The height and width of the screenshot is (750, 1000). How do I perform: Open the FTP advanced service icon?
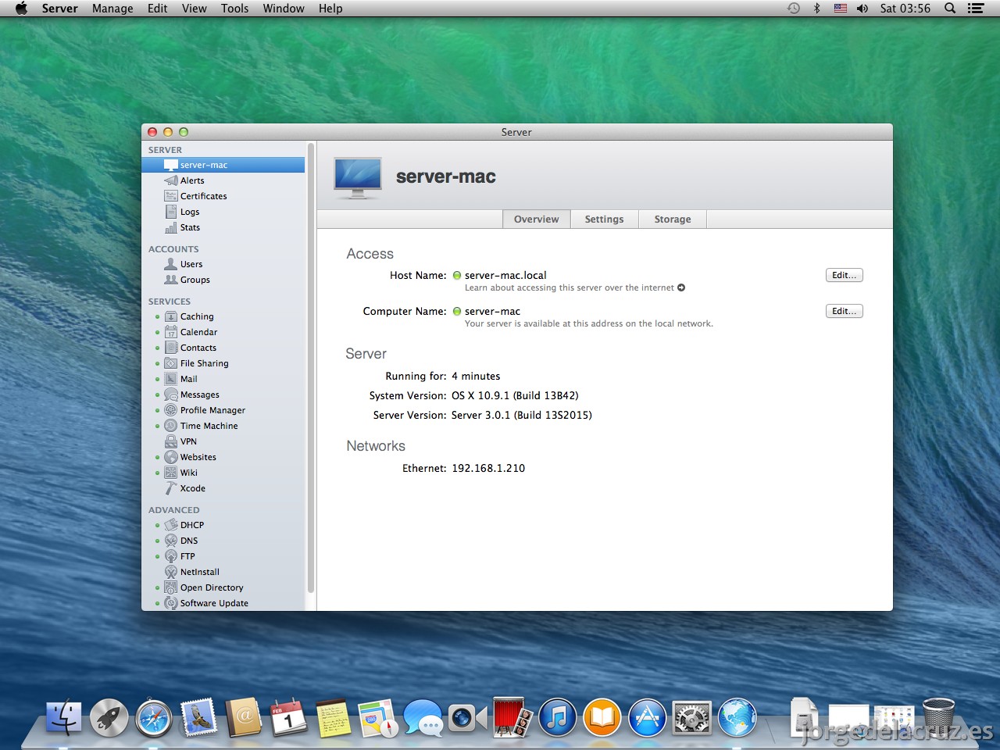pyautogui.click(x=171, y=556)
